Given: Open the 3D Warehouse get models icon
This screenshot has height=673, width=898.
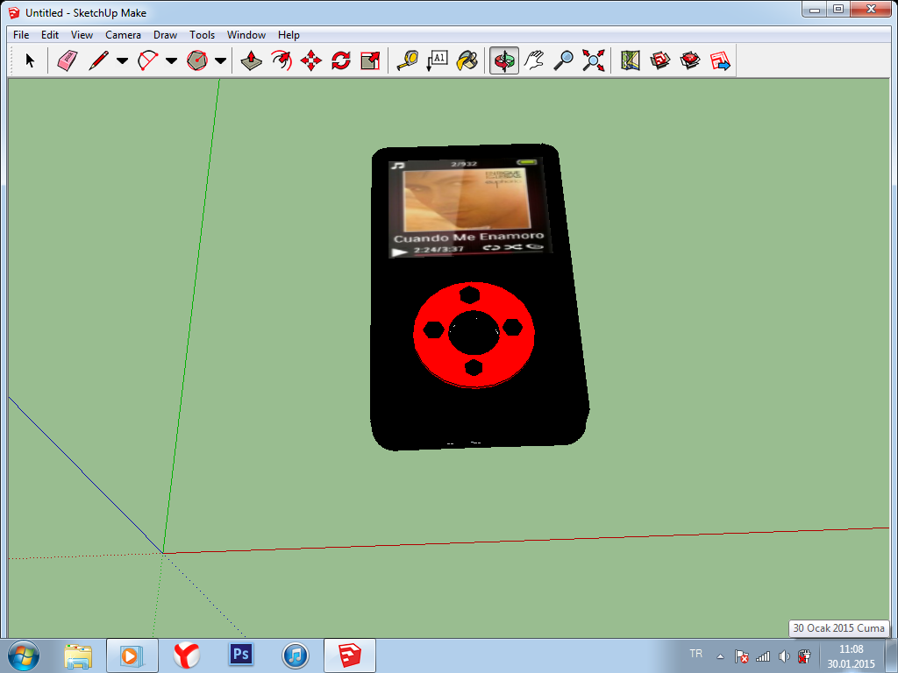Looking at the screenshot, I should (x=659, y=60).
